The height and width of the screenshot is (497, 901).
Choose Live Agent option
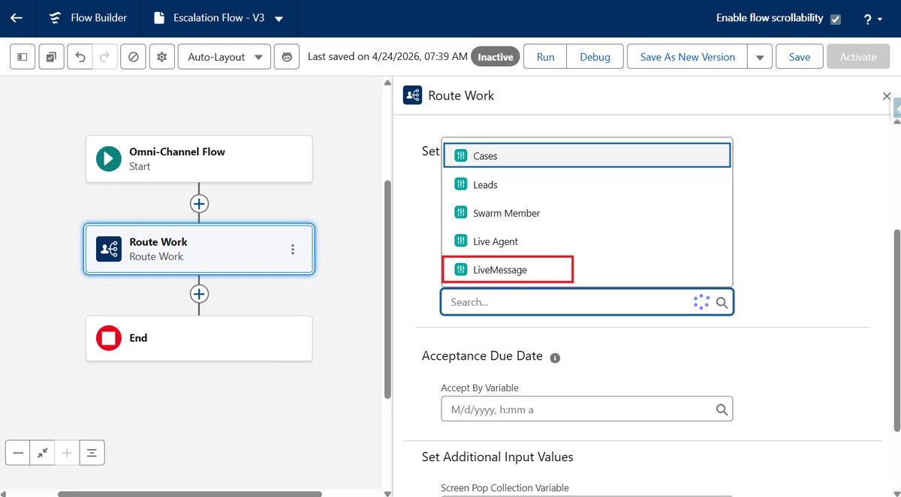point(586,241)
